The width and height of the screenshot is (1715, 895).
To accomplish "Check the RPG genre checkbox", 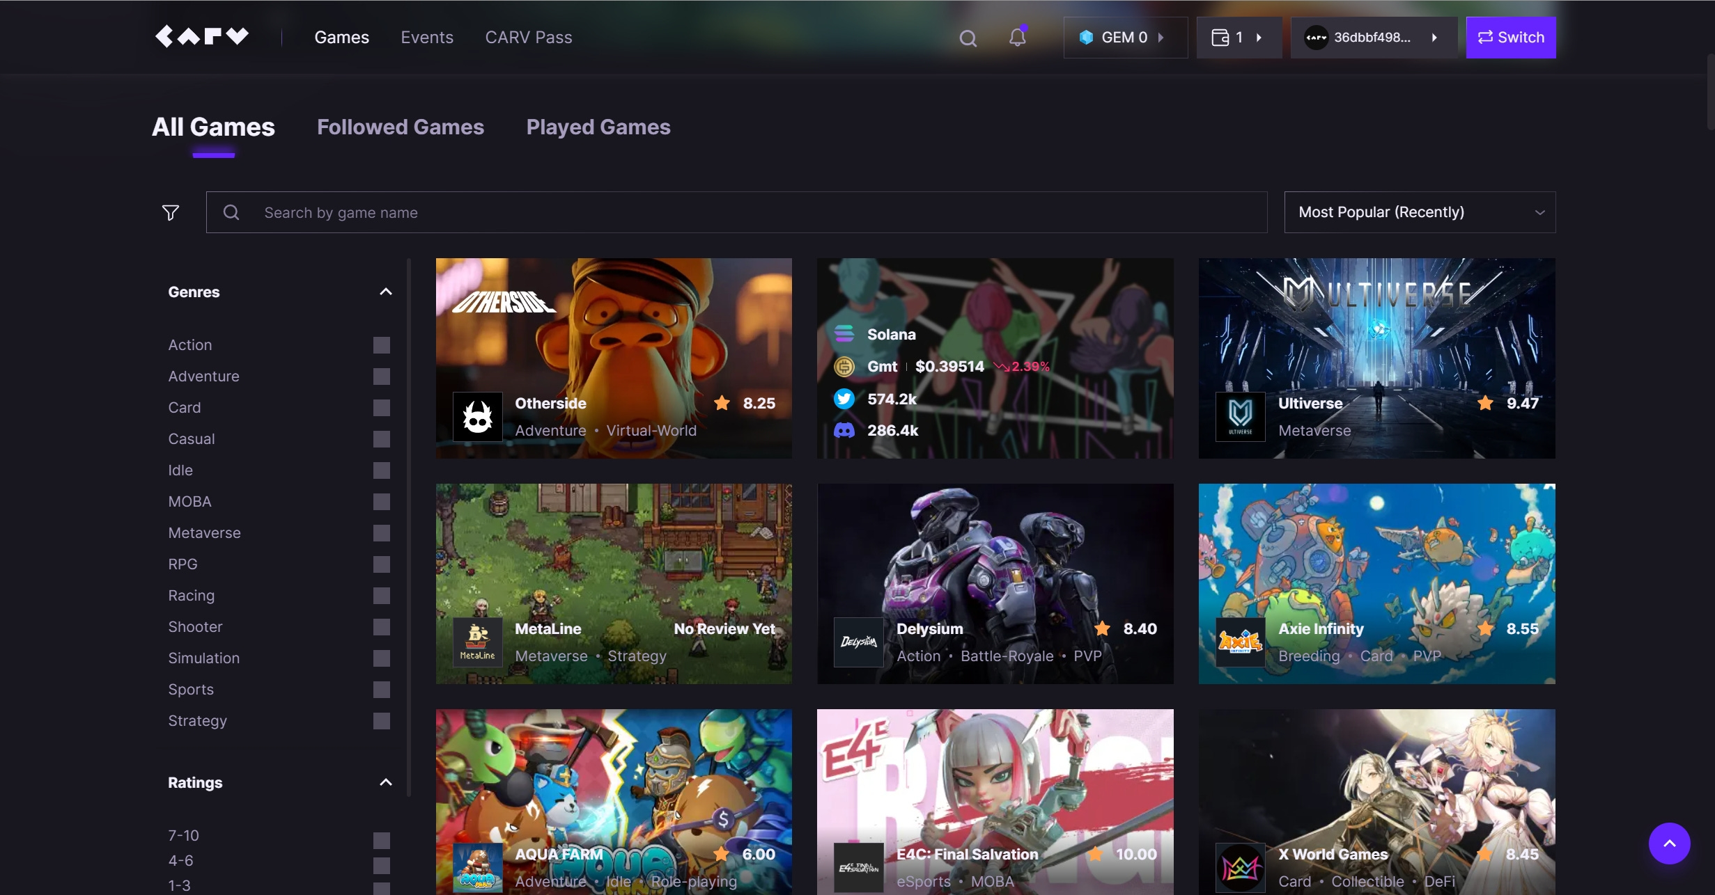I will pos(381,564).
